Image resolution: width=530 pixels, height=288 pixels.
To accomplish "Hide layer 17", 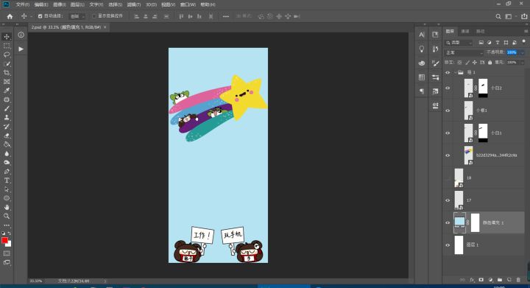I will [448, 200].
